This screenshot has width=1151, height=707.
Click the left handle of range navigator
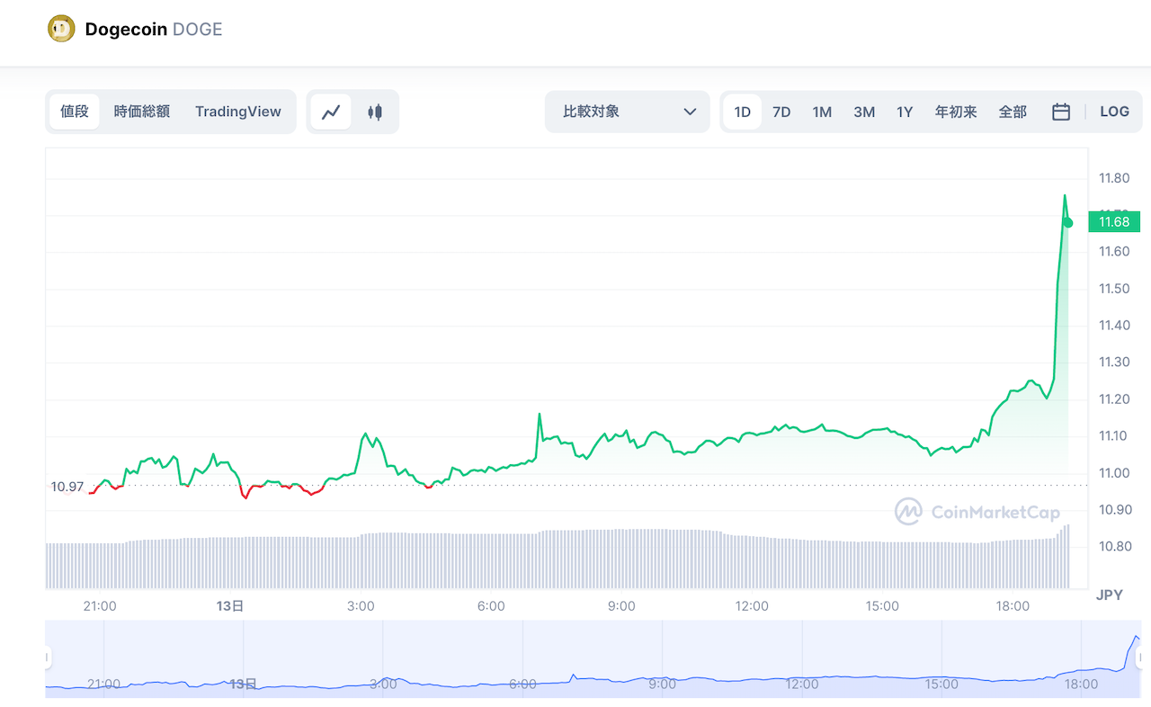point(48,658)
